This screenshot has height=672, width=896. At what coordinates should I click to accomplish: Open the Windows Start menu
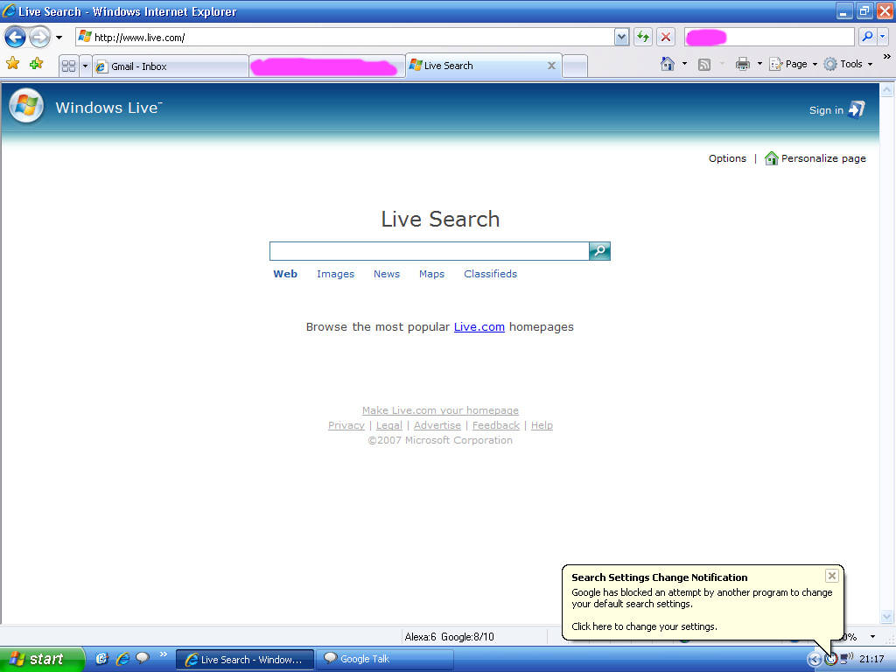coord(41,659)
